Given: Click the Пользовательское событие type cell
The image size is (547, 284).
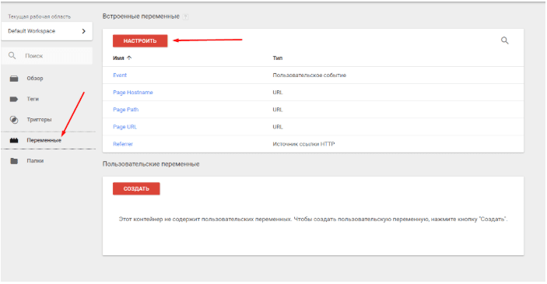Looking at the screenshot, I should tap(310, 75).
